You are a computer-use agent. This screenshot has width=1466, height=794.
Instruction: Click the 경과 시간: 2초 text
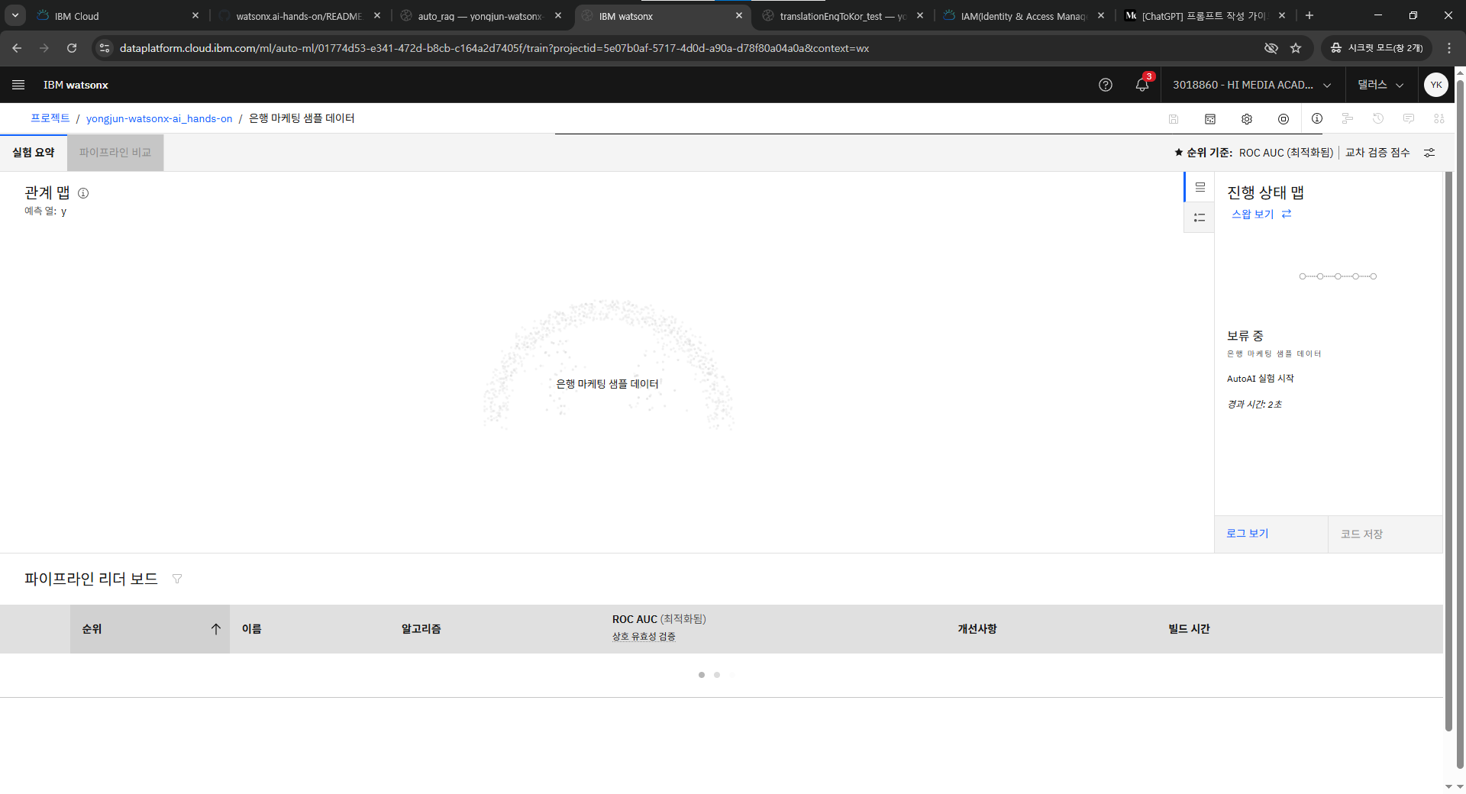[1254, 405]
